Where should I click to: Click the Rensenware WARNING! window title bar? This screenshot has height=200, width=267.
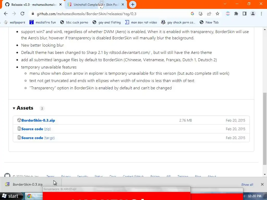click(x=117, y=189)
